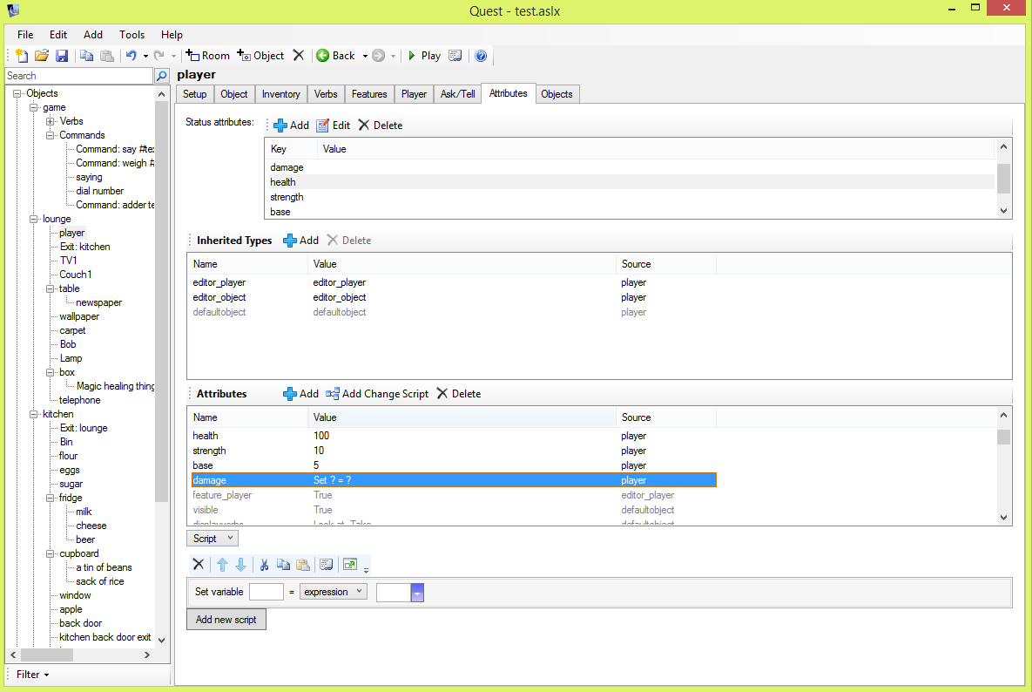Play the game
The height and width of the screenshot is (692, 1032).
coord(424,56)
